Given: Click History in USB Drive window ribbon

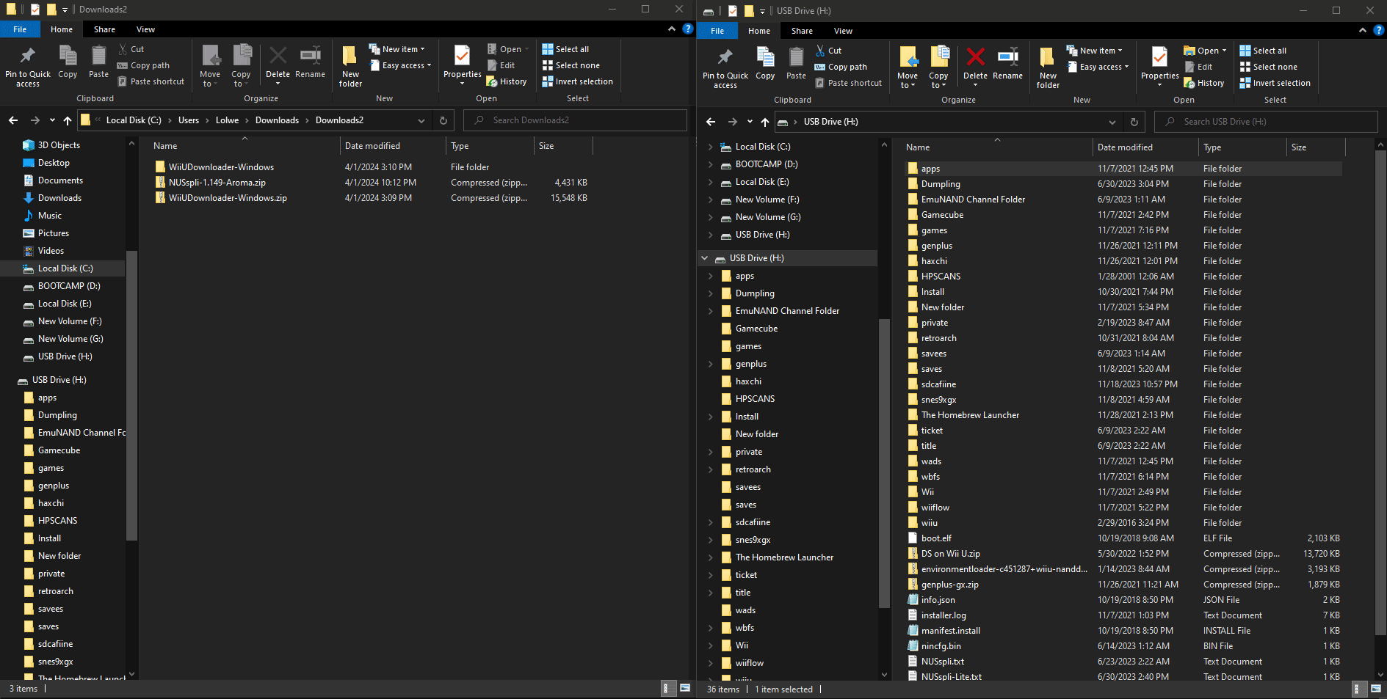Looking at the screenshot, I should (1203, 83).
